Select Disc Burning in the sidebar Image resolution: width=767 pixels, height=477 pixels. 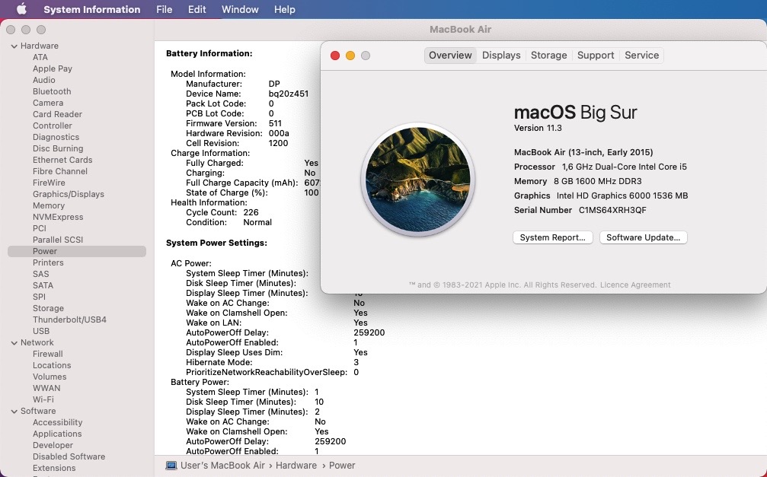pyautogui.click(x=58, y=148)
